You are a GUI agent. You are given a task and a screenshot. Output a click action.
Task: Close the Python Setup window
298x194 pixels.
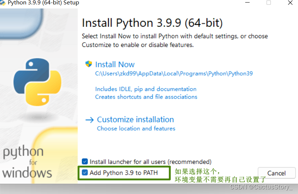(x=290, y=3)
